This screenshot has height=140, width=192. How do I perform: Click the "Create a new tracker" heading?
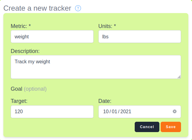(37, 8)
